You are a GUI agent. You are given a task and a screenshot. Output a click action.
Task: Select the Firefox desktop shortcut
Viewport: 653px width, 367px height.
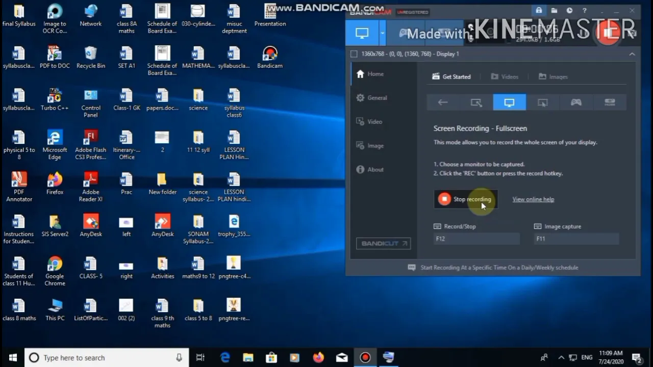coord(55,183)
